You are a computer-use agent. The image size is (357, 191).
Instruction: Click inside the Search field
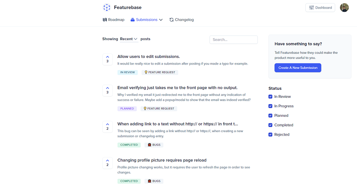[233, 39]
